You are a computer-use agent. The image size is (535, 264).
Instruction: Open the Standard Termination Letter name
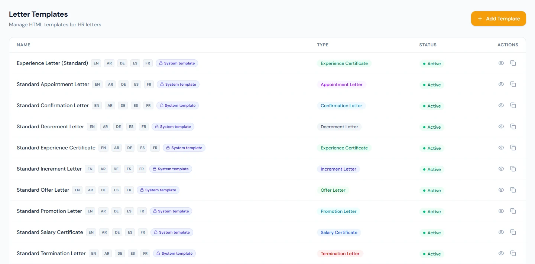pyautogui.click(x=51, y=253)
